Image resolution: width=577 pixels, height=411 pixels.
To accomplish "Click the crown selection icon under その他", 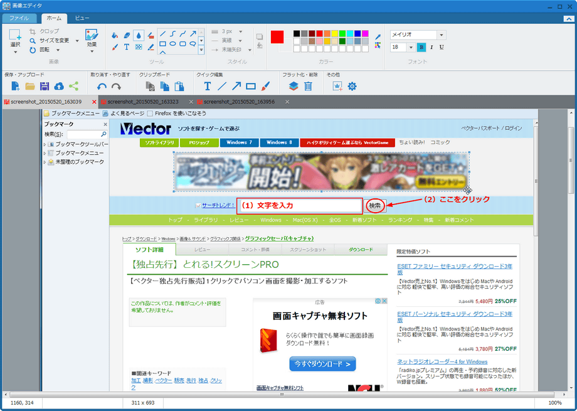I will pos(337,86).
